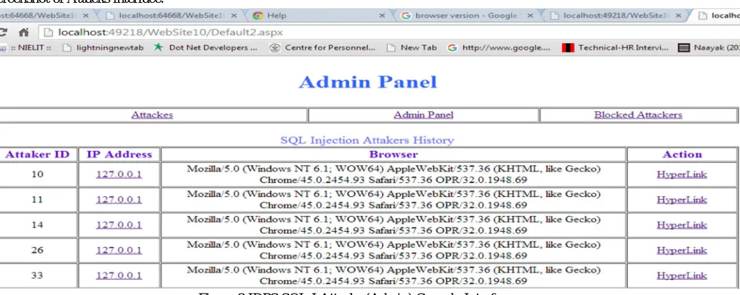Click the browser Home icon
The image size is (740, 295).
pos(23,32)
